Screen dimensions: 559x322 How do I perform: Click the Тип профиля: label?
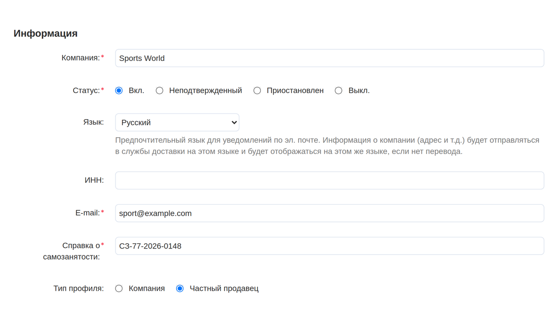pyautogui.click(x=79, y=288)
